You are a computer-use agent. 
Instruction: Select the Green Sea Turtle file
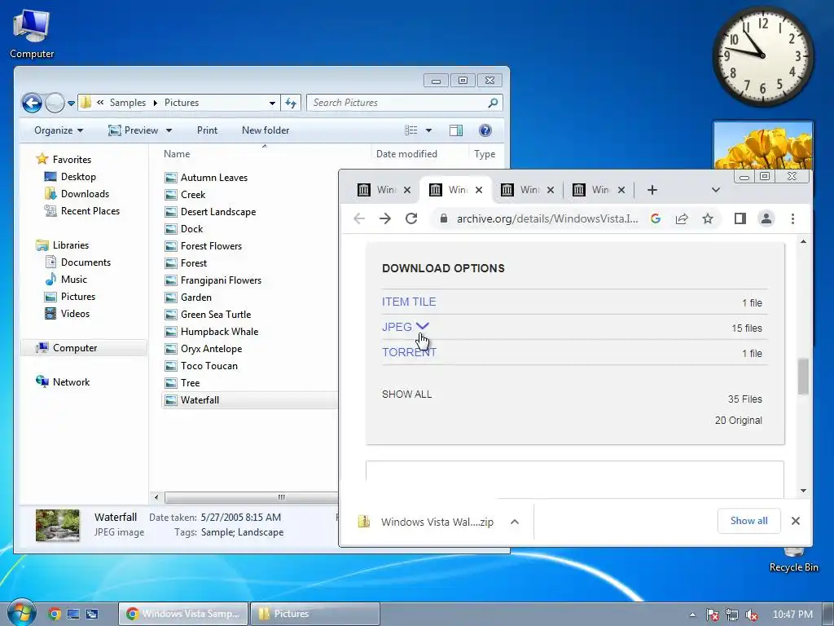click(x=215, y=314)
